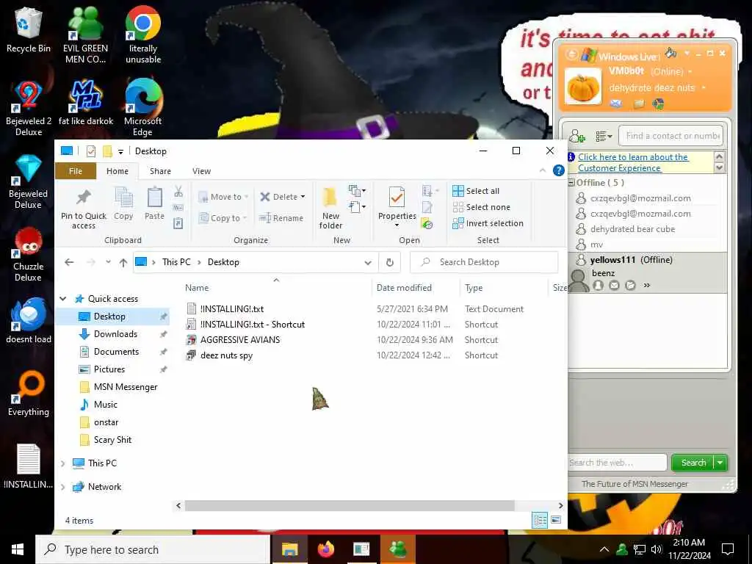Click Pin to Quick access in ribbon
Image resolution: width=752 pixels, height=564 pixels.
84,209
